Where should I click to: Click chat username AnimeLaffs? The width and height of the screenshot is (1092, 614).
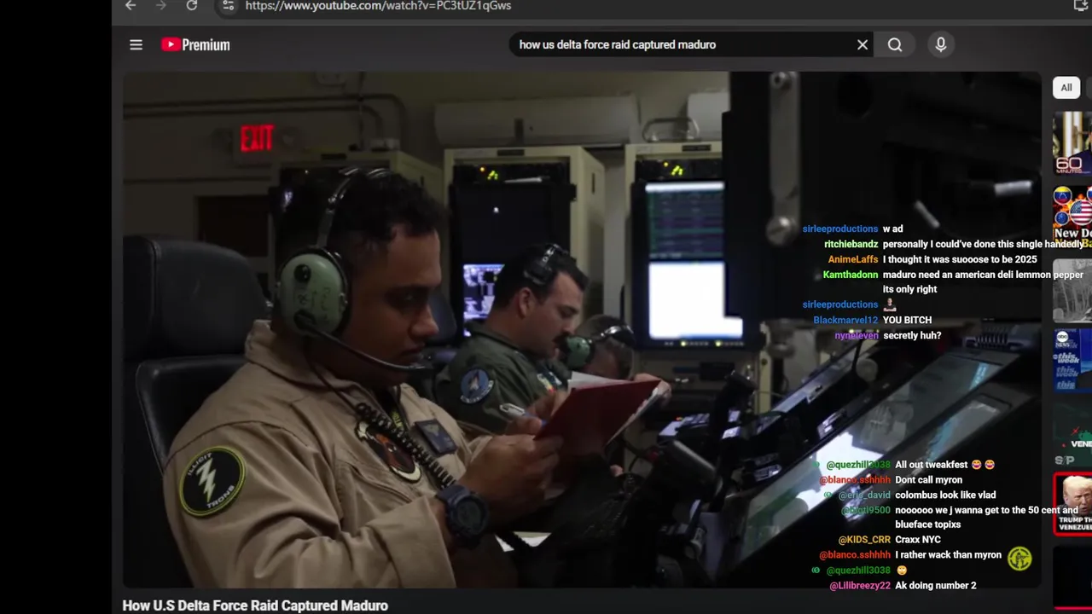(x=852, y=259)
